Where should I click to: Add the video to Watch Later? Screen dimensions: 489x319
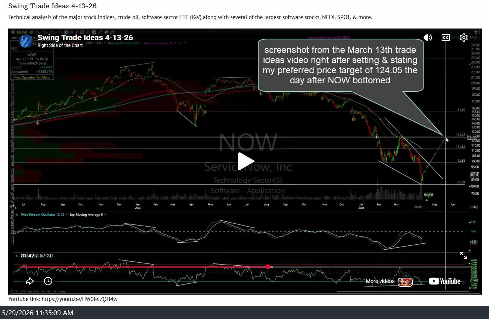tap(48, 281)
